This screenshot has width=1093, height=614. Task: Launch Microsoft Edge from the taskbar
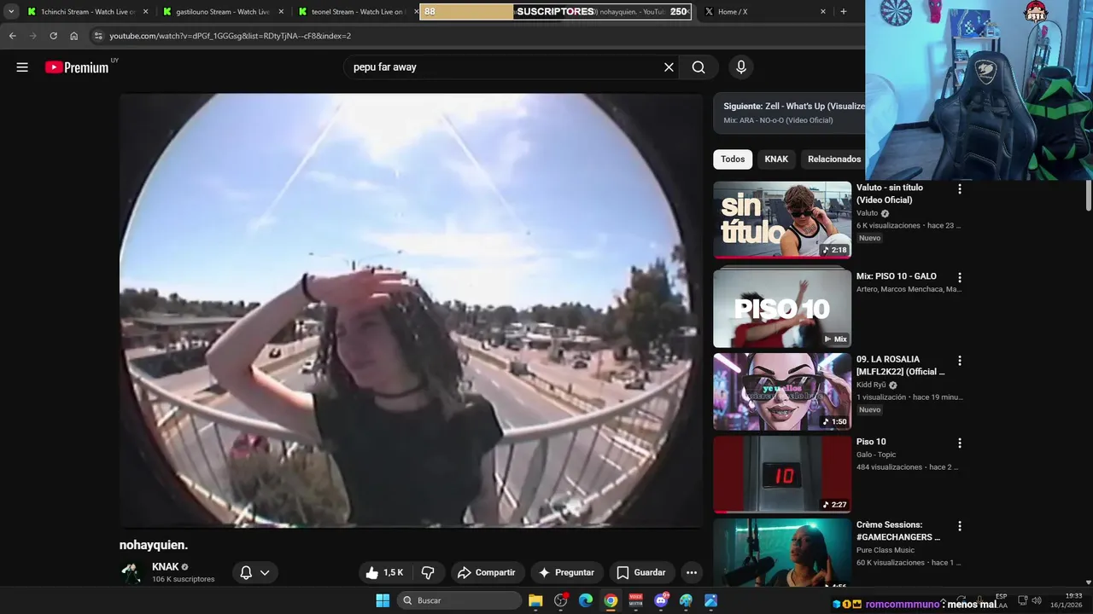586,600
